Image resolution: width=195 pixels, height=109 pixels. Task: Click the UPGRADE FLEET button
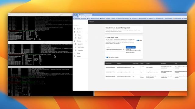tap(131, 47)
